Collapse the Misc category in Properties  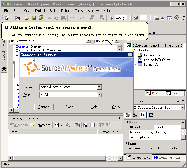[x=127, y=122]
